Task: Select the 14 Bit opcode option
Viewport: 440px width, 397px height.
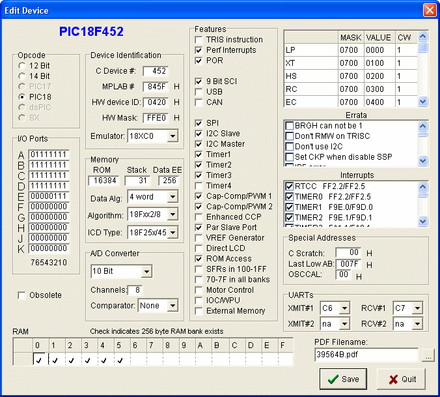Action: coord(23,76)
